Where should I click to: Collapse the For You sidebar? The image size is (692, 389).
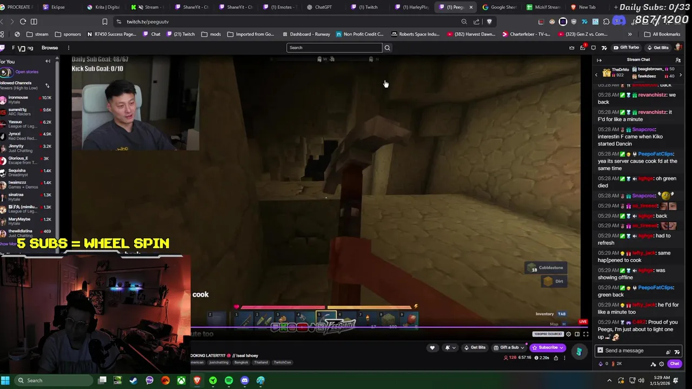(x=48, y=61)
